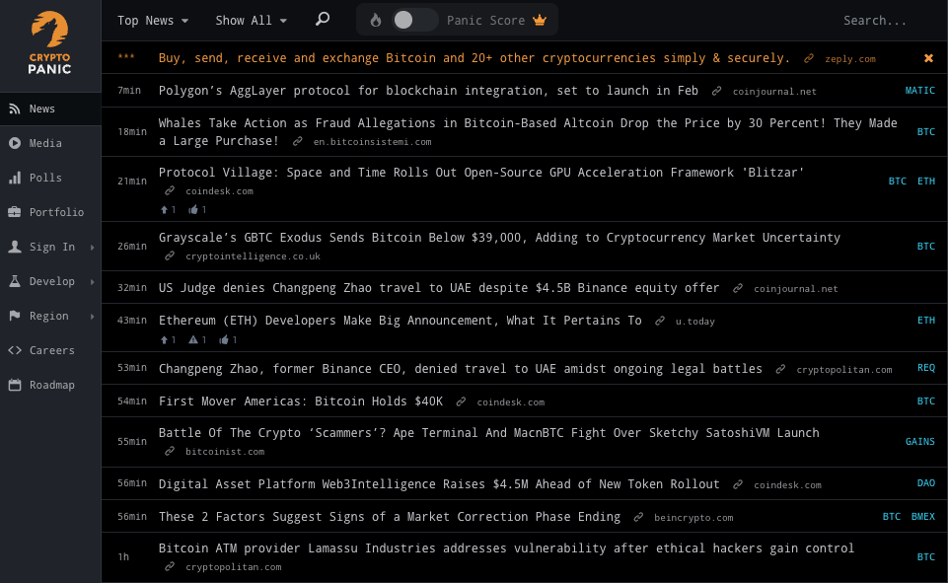Open Digital Asset Platform Web3Intelligence article
The height and width of the screenshot is (583, 948).
click(439, 484)
